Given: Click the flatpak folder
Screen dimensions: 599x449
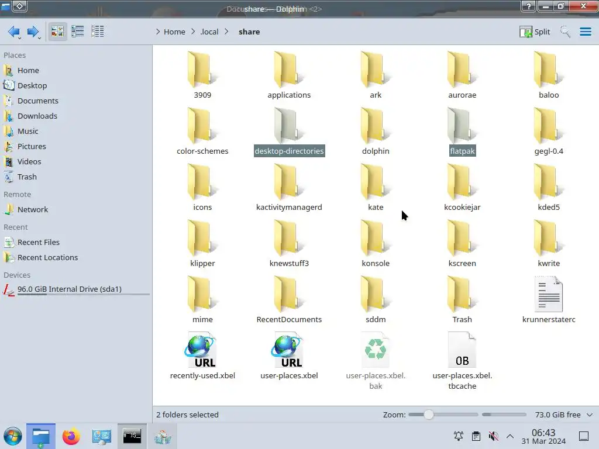Looking at the screenshot, I should (x=462, y=132).
